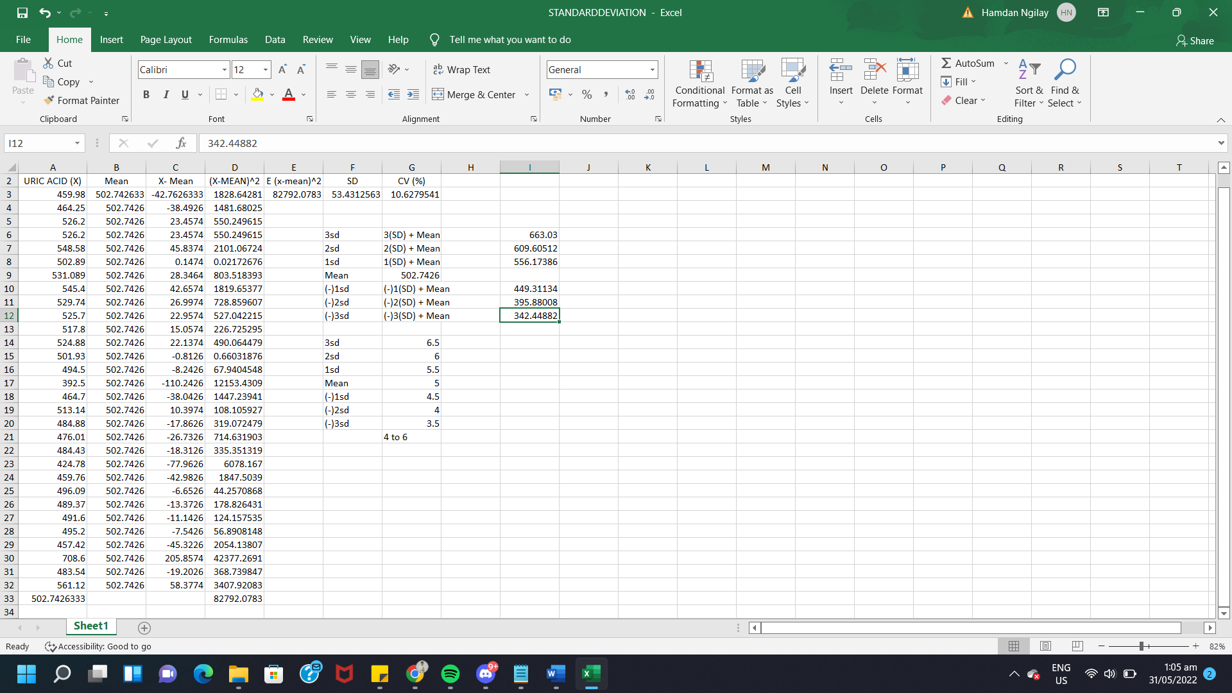Open the Fill button menu
This screenshot has width=1232, height=693.
pos(959,81)
